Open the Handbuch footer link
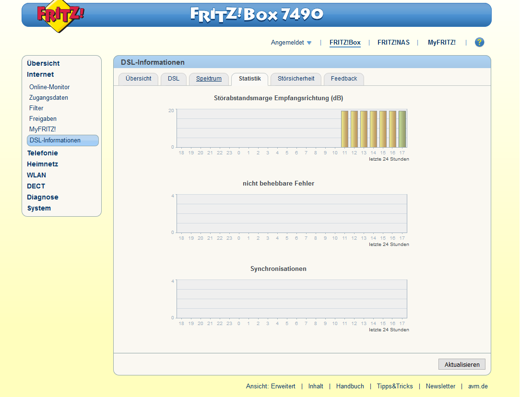This screenshot has width=520, height=397. tap(350, 386)
